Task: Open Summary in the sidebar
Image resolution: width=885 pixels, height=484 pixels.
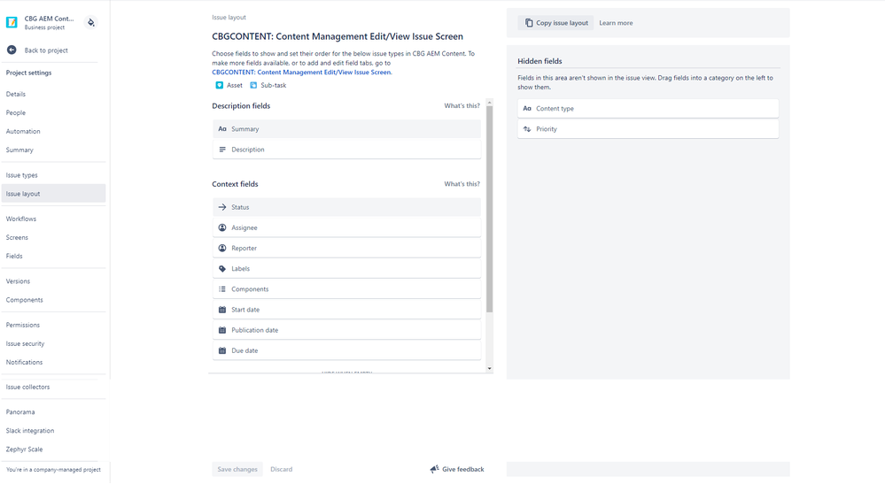Action: click(x=19, y=150)
